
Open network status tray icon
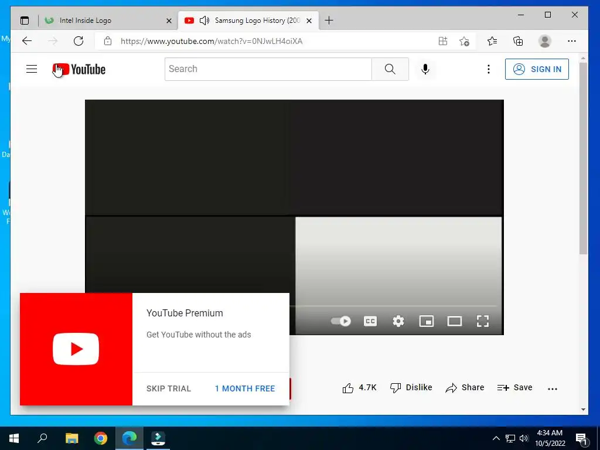pyautogui.click(x=510, y=438)
